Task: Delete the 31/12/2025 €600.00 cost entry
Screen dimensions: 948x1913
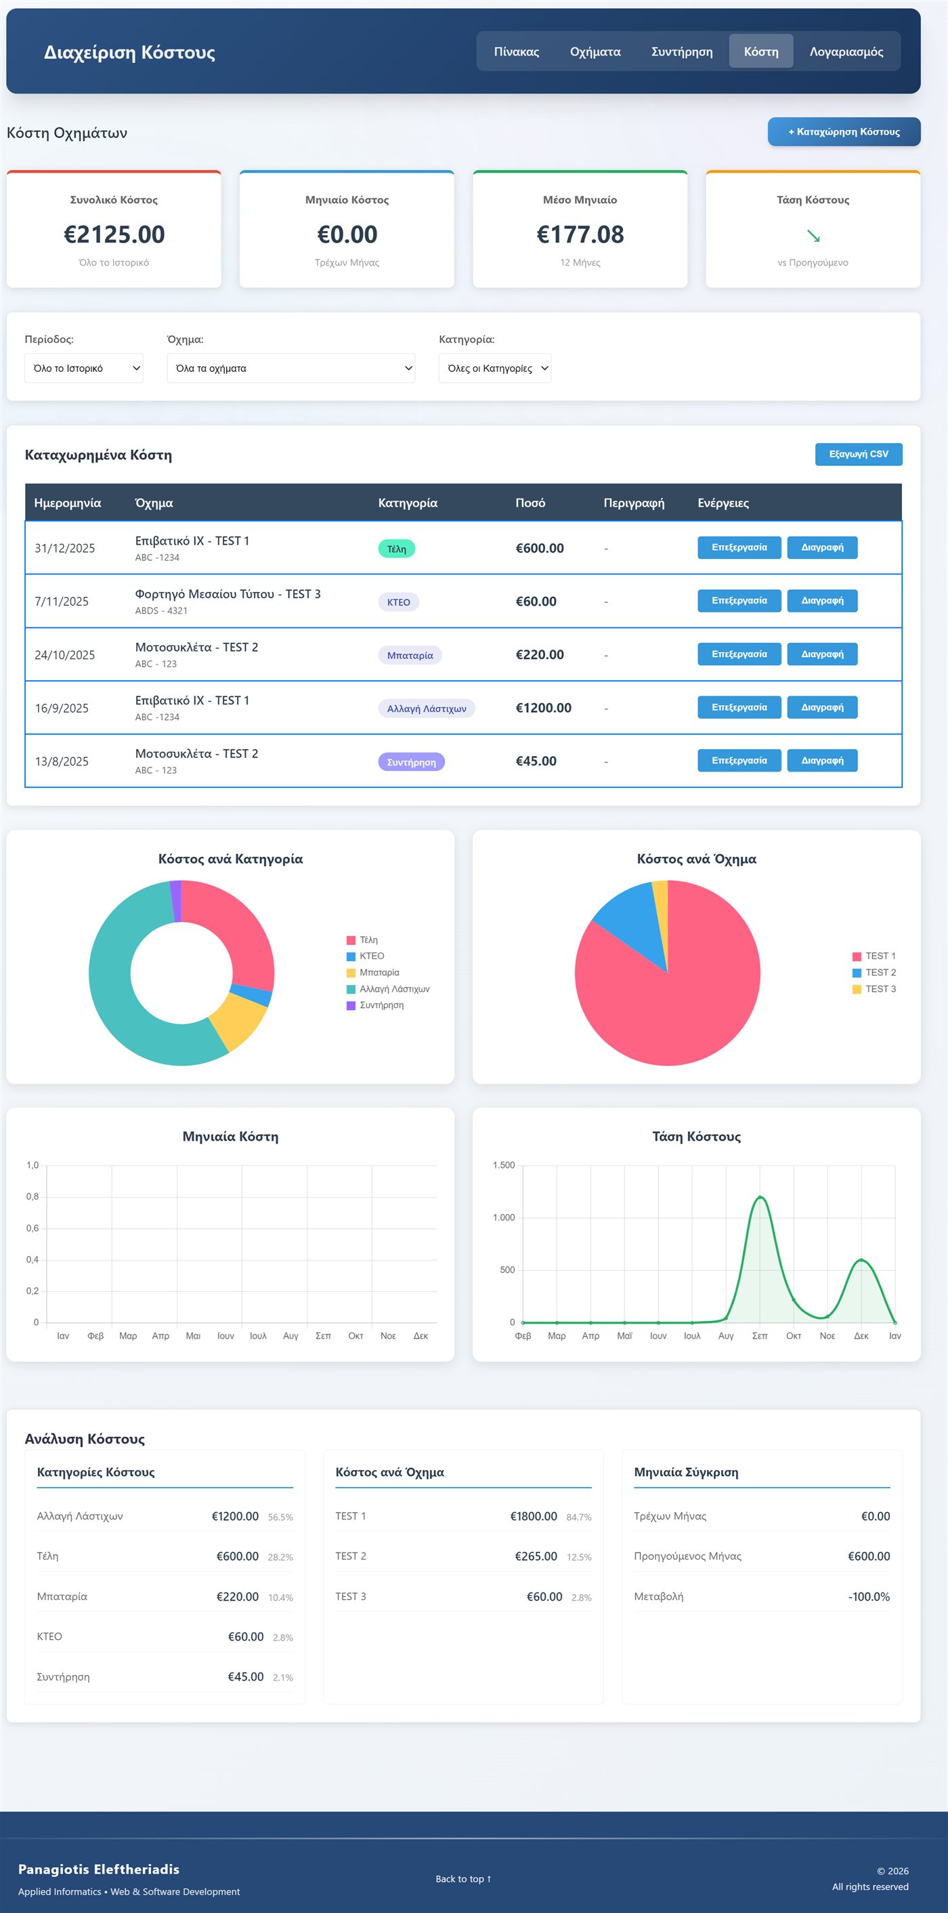Action: click(822, 547)
